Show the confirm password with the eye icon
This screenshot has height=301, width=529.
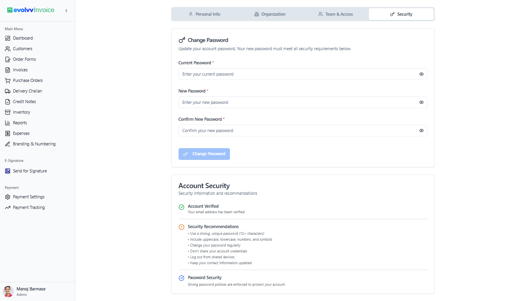point(421,131)
